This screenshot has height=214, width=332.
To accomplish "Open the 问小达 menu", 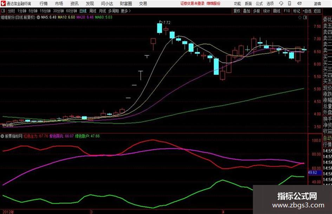I will [x=107, y=4].
